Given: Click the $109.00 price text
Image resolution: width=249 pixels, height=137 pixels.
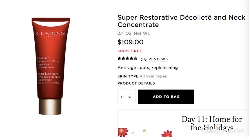Looking at the screenshot, I should click(x=130, y=42).
